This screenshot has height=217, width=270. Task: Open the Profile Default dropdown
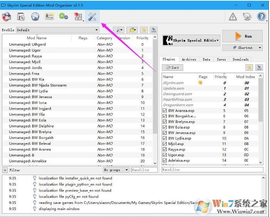point(58,30)
